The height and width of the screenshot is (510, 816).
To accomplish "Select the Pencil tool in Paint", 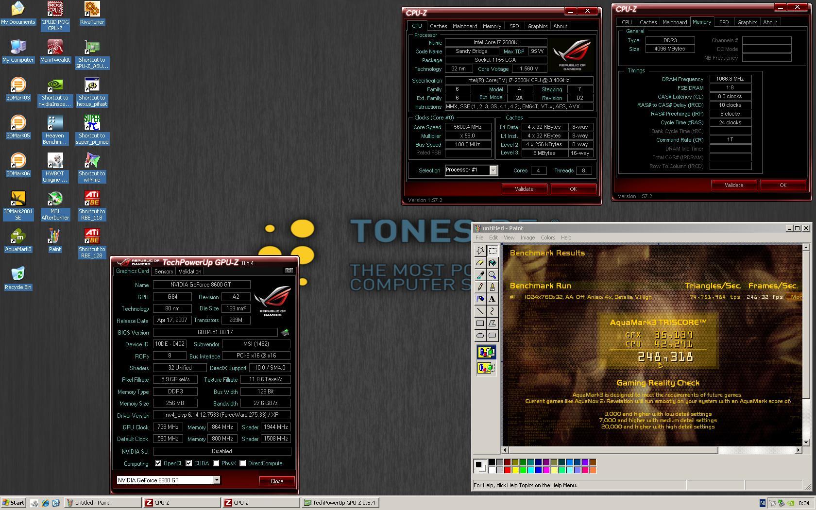I will click(480, 287).
